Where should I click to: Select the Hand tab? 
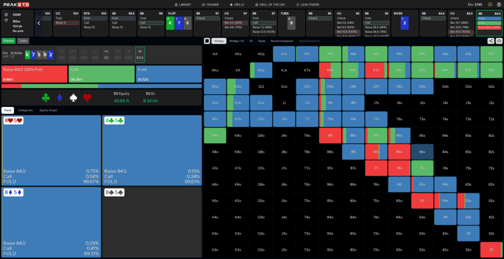(7, 110)
